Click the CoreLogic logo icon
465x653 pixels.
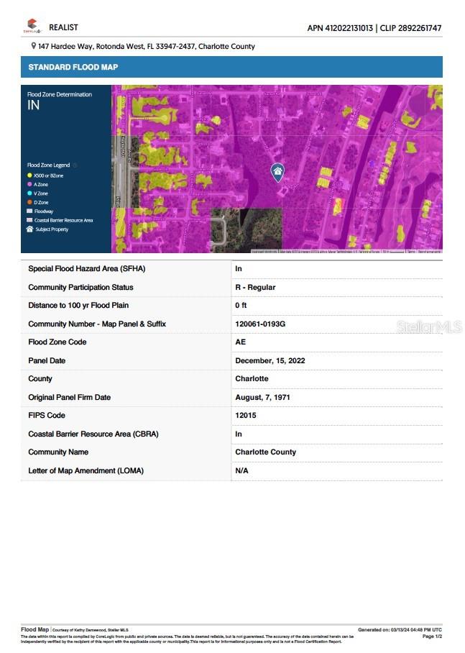pos(32,26)
